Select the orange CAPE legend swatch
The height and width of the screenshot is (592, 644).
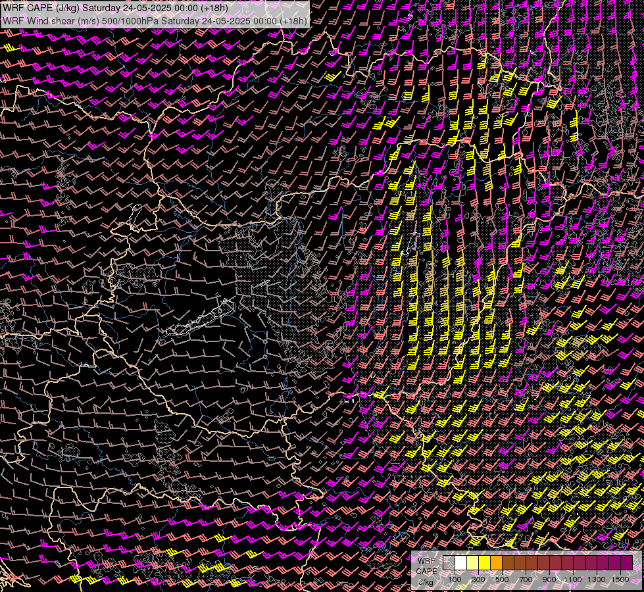click(496, 562)
